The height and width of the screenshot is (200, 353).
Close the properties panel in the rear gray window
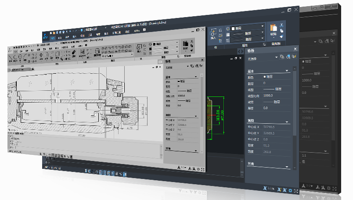[x=334, y=33]
